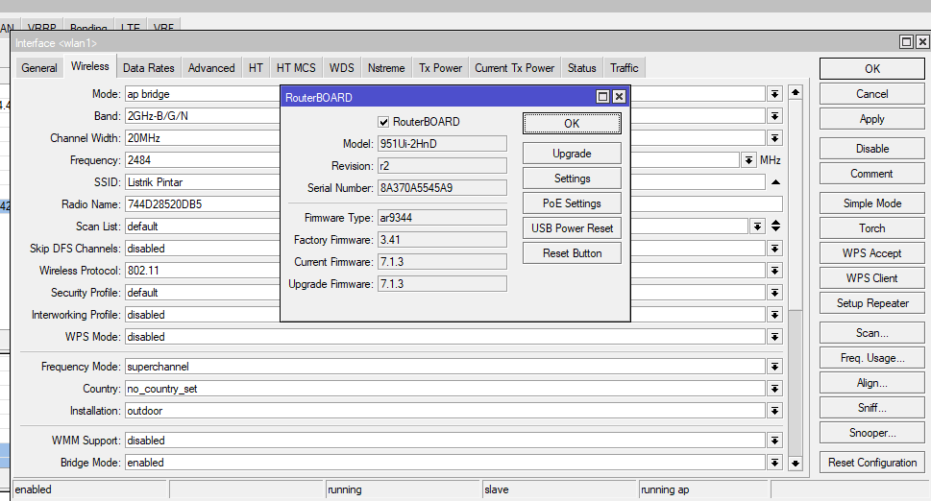Viewport: 931px width, 501px height.
Task: Switch to the Tx Power tab
Action: tap(440, 68)
